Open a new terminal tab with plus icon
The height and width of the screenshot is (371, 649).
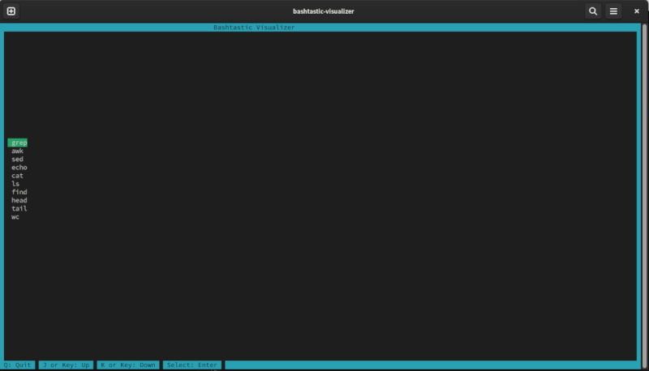(11, 11)
